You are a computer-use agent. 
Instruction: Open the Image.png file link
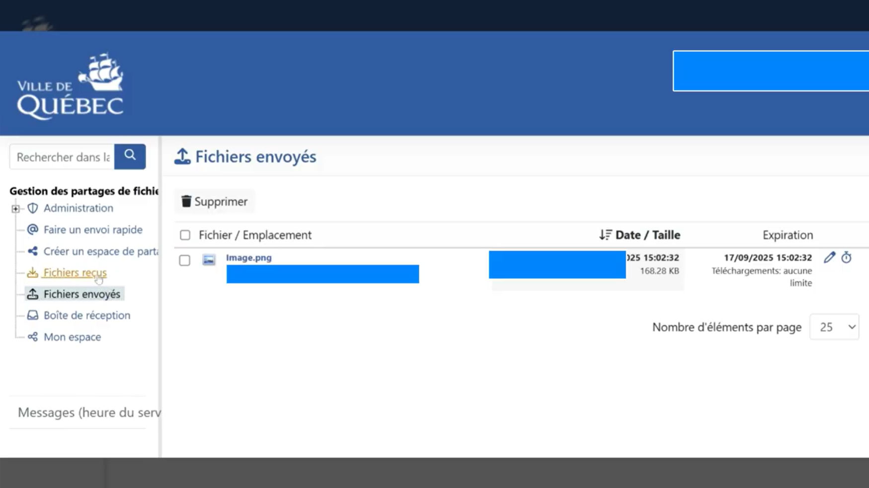pos(249,257)
